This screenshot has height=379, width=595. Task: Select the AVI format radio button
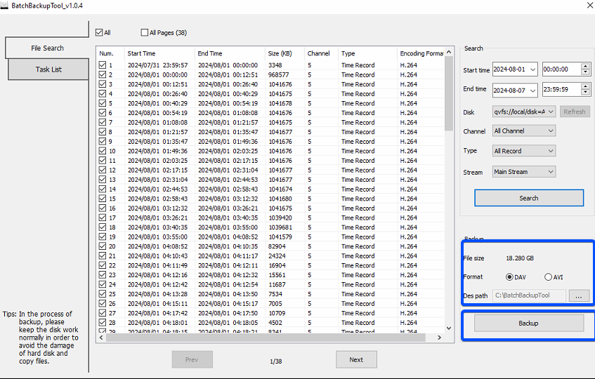[x=549, y=277]
